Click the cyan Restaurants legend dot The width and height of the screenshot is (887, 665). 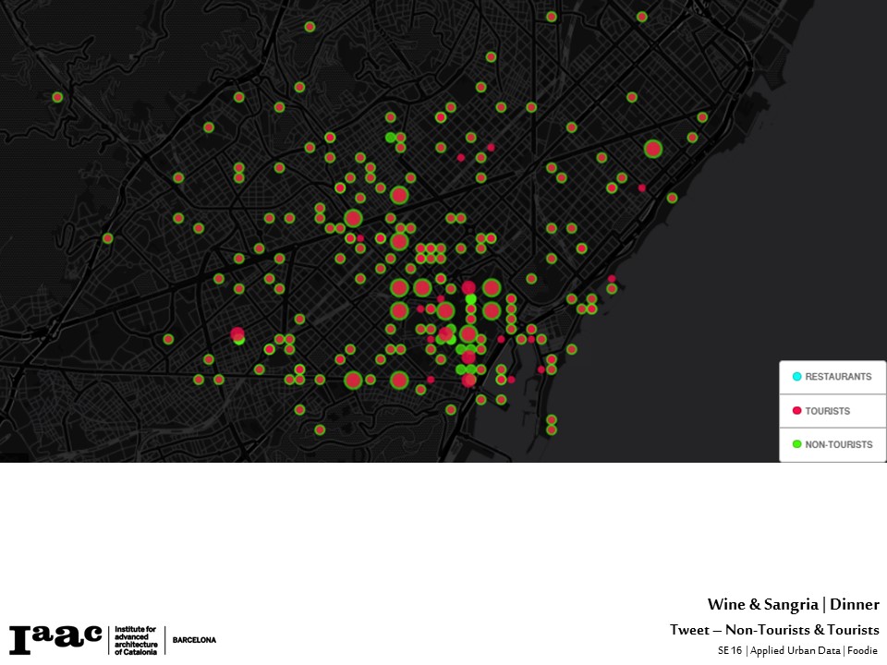click(796, 377)
